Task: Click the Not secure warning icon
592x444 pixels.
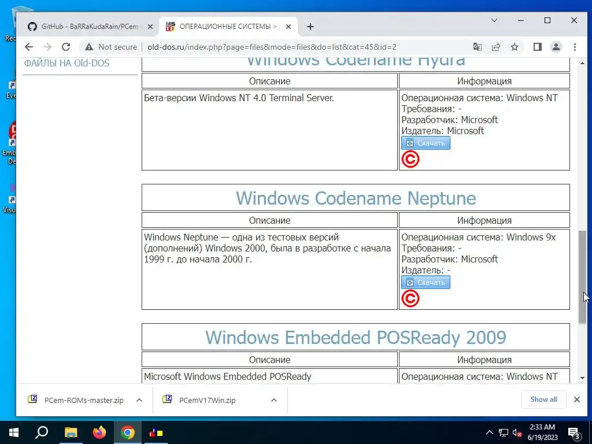Action: (x=88, y=47)
